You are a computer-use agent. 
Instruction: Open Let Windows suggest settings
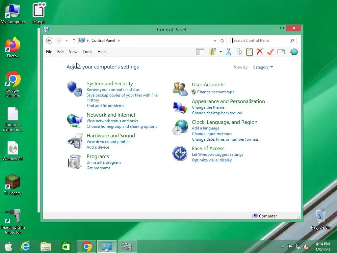click(218, 155)
